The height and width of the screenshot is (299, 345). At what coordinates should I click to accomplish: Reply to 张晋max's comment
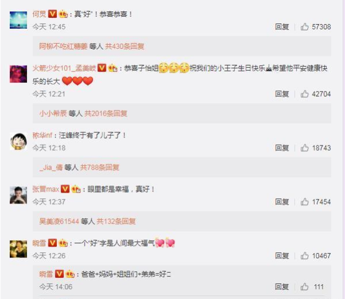[282, 202]
